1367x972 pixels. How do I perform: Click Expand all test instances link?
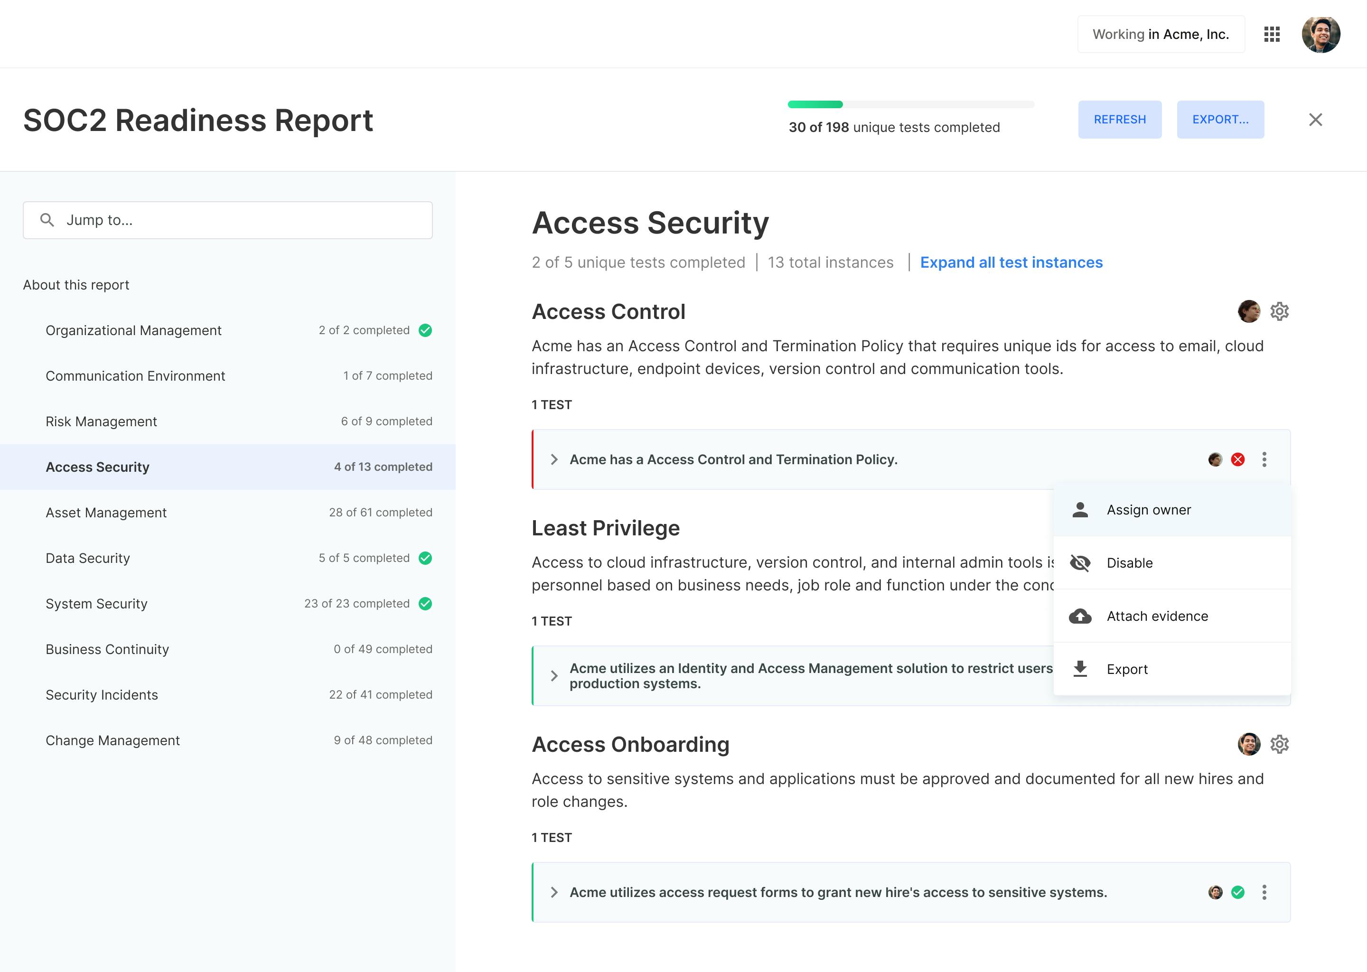1011,262
